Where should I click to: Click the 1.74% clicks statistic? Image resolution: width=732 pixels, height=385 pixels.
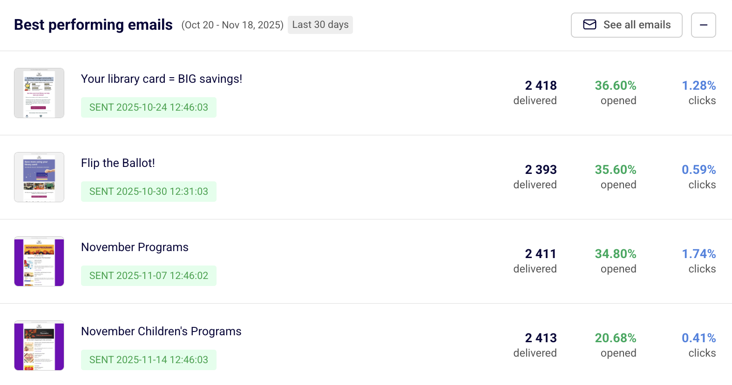(x=698, y=254)
